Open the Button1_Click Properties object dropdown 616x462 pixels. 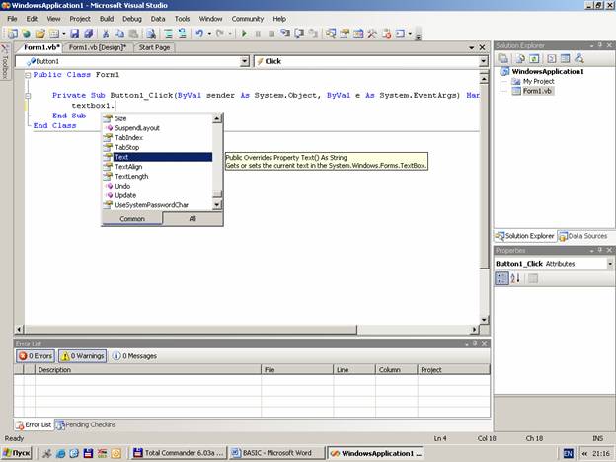[x=610, y=264]
